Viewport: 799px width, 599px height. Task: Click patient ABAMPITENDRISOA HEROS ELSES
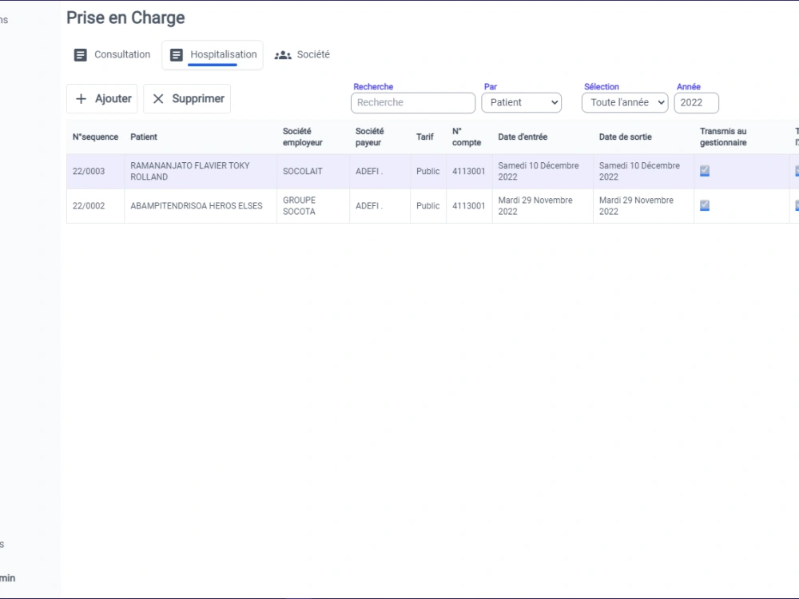197,206
